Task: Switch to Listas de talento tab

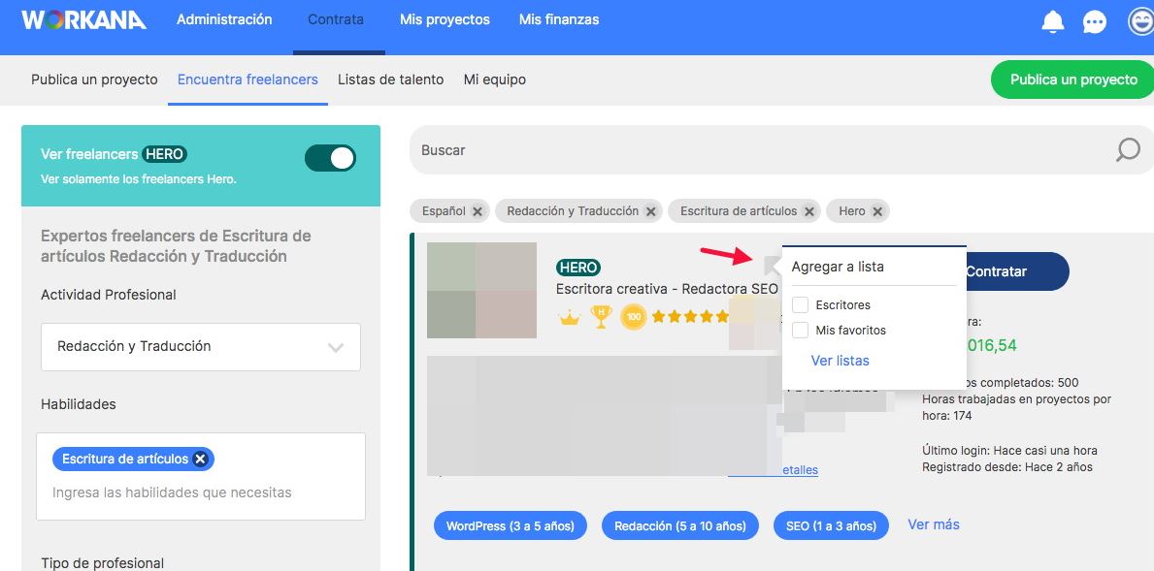Action: (x=391, y=79)
